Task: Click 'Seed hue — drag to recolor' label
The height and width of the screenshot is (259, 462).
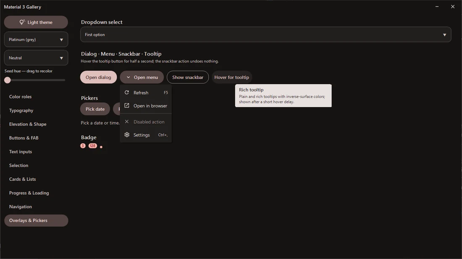Action: coord(28,71)
